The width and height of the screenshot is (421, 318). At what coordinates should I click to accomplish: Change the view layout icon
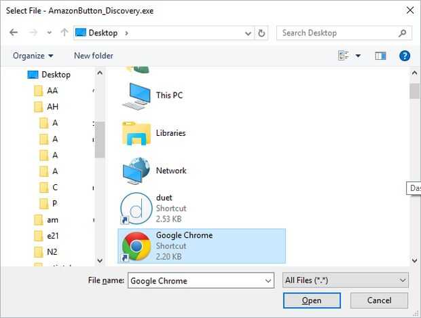(x=343, y=56)
